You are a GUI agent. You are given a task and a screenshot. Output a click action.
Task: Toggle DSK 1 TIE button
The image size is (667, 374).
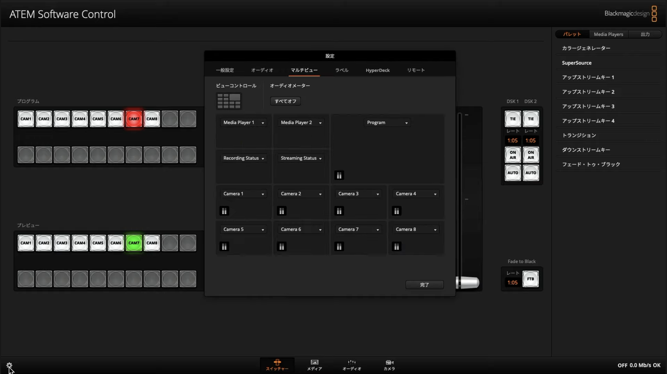click(x=512, y=119)
